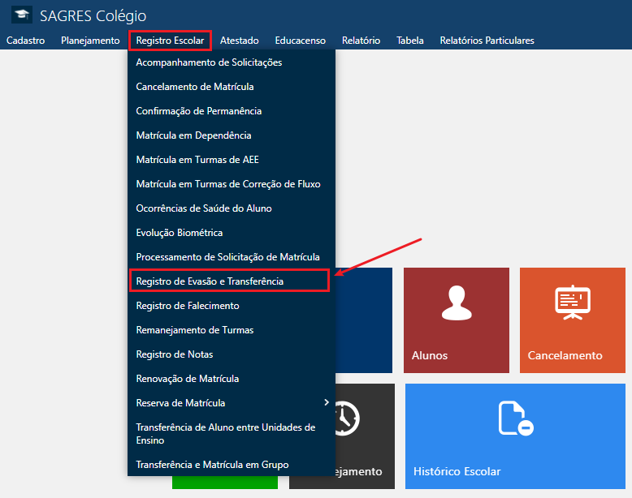Image resolution: width=632 pixels, height=498 pixels.
Task: Open the Tabela menu
Action: (409, 41)
